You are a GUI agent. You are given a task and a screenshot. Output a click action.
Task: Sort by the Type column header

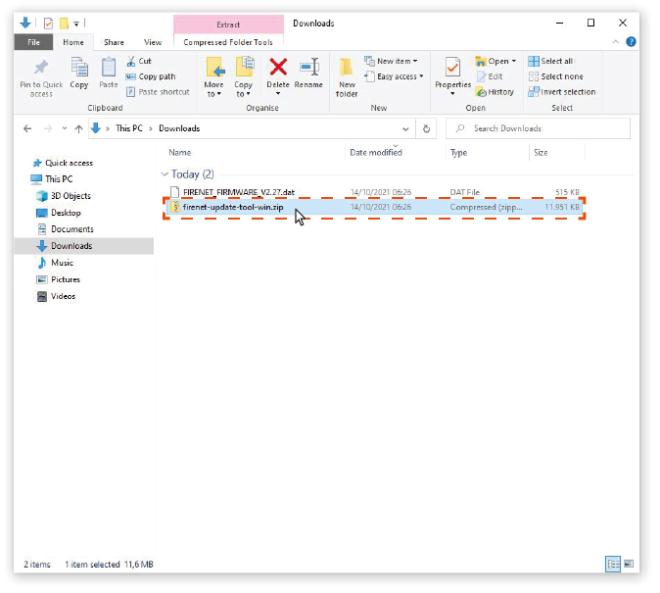pos(458,153)
